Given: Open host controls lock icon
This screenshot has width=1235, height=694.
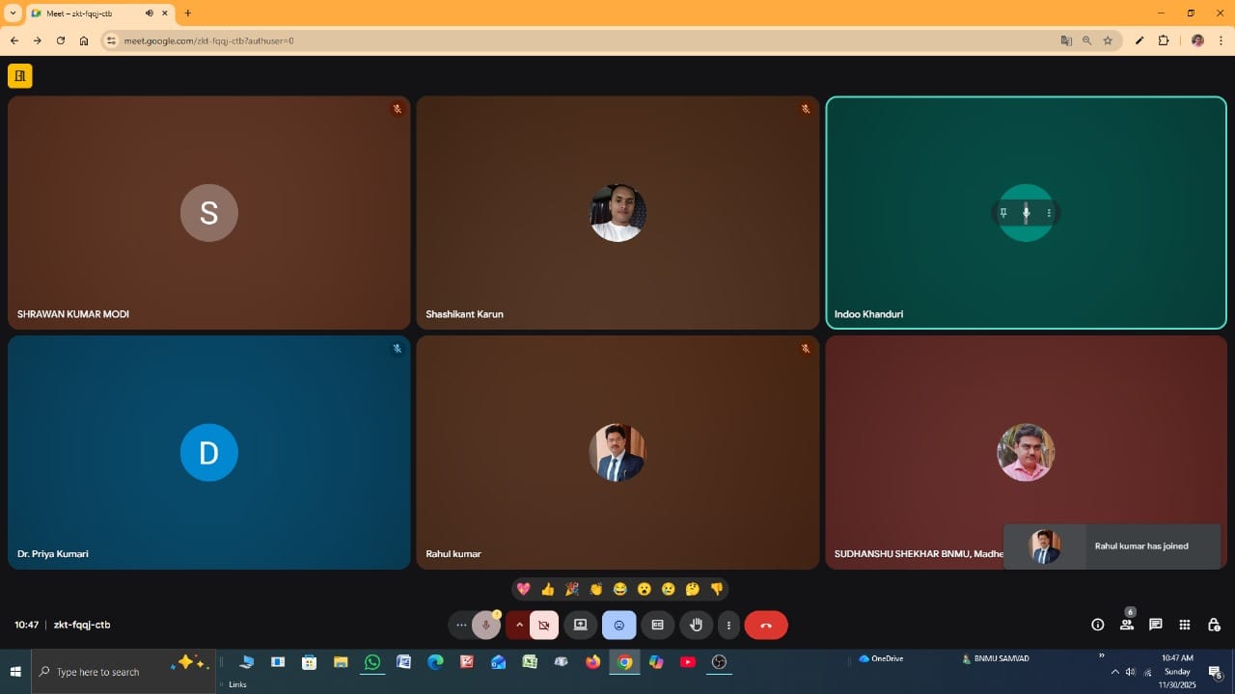Looking at the screenshot, I should pyautogui.click(x=1214, y=625).
